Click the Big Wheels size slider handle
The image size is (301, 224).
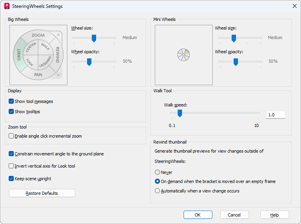coord(94,38)
